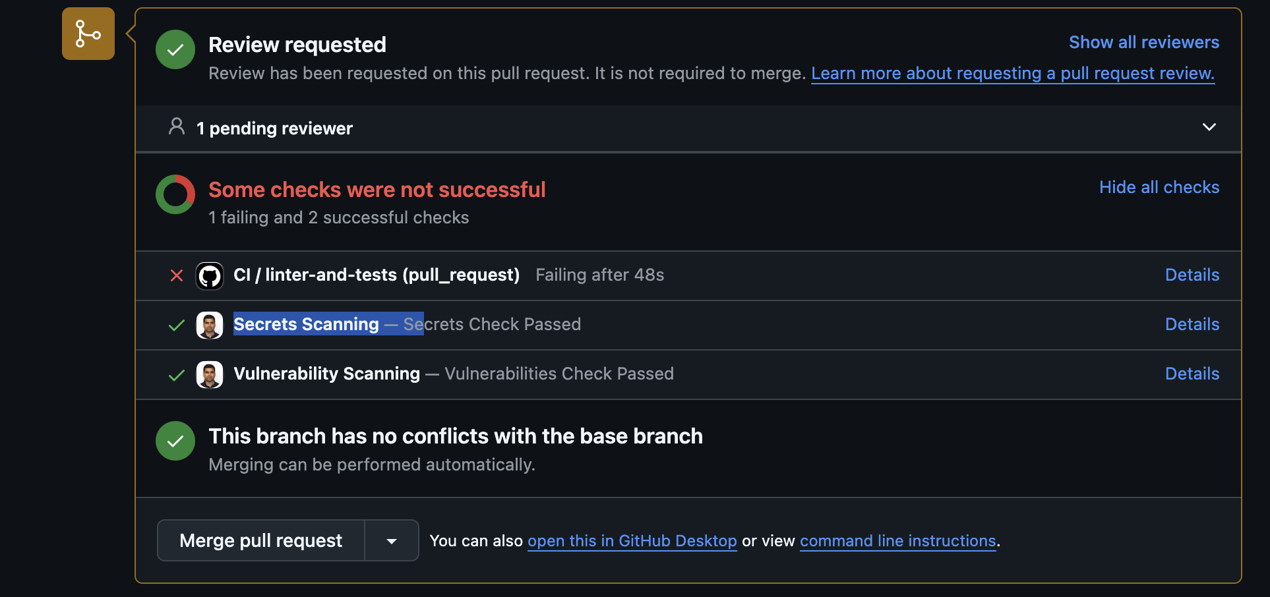Open Details for Vulnerability Scanning

tap(1192, 374)
